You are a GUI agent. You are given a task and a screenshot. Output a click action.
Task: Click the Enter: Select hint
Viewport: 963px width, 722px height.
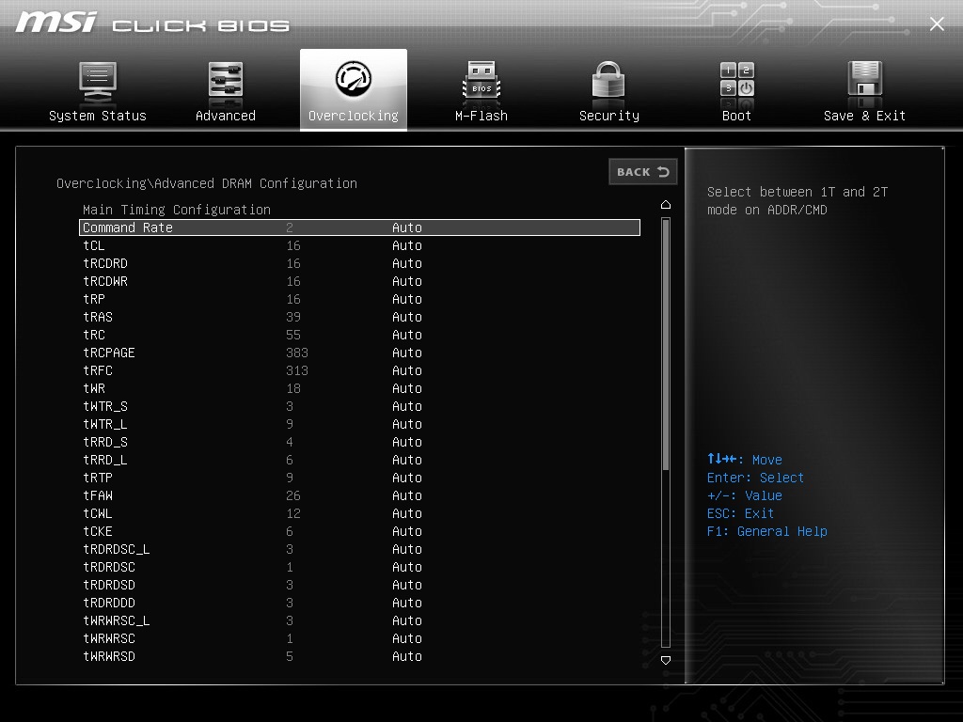pyautogui.click(x=755, y=478)
